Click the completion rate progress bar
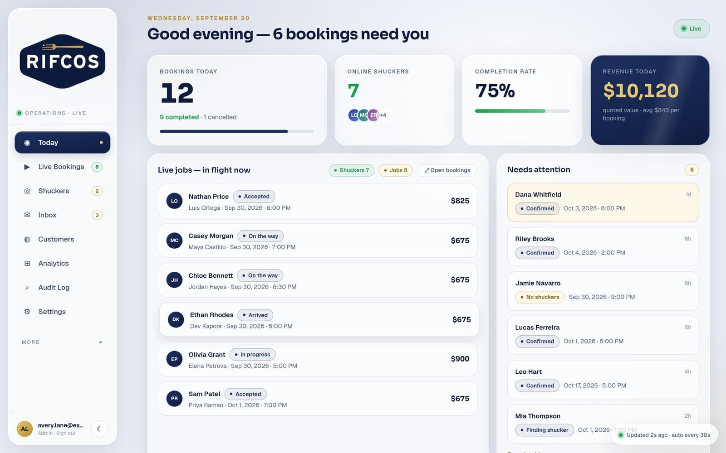726x453 pixels. [x=522, y=111]
